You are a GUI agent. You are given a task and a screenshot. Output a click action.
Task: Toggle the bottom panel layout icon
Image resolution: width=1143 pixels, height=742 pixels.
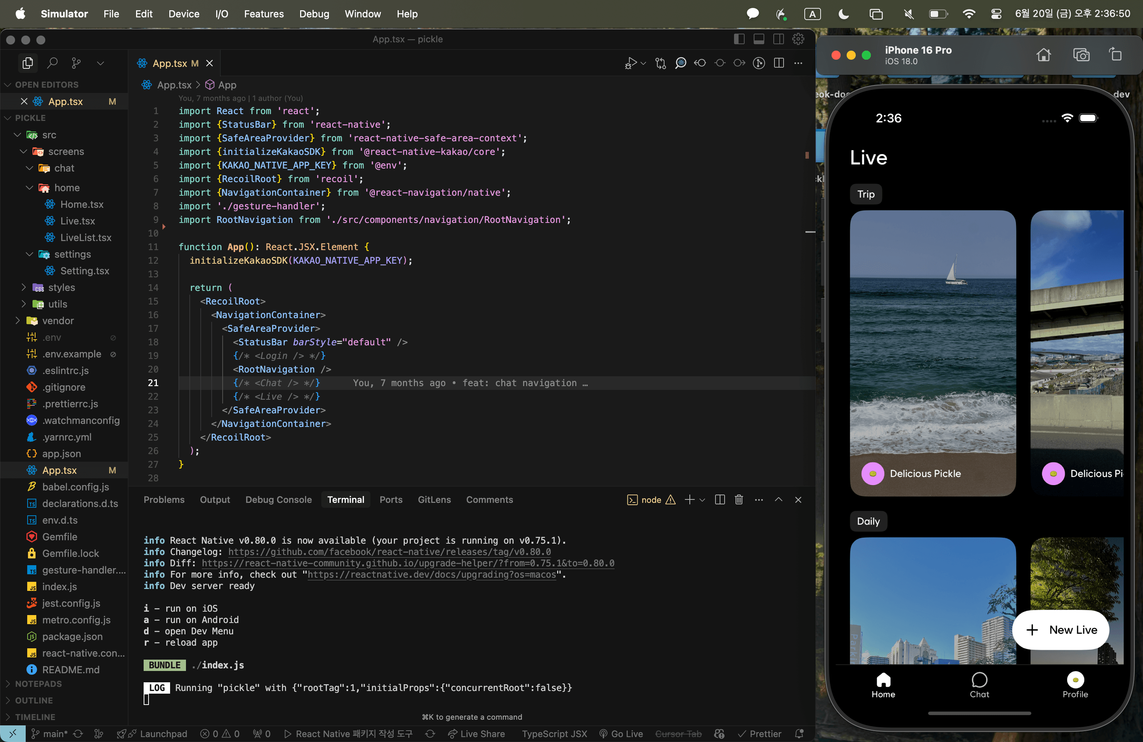pyautogui.click(x=759, y=39)
